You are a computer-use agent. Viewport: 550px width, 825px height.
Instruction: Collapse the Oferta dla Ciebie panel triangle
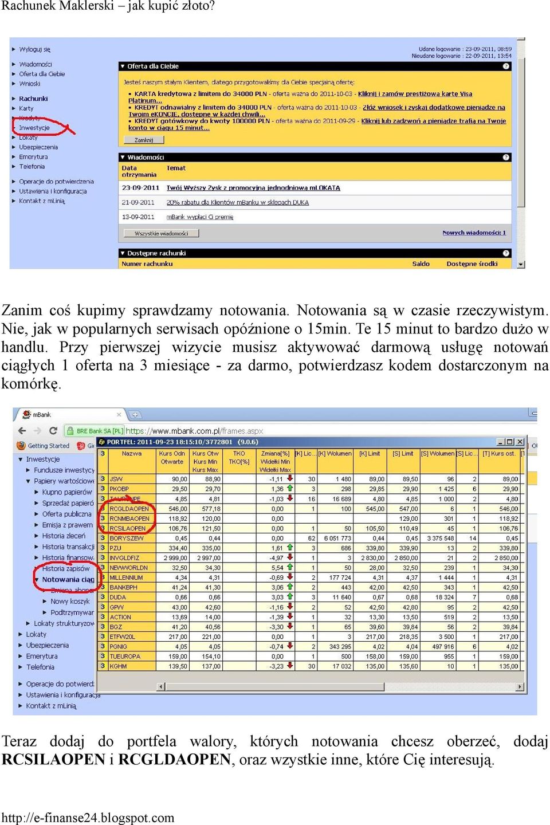[x=123, y=66]
